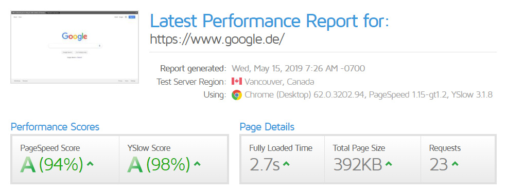507x192 pixels.
Task: Select the Page Details heading
Action: pyautogui.click(x=267, y=127)
